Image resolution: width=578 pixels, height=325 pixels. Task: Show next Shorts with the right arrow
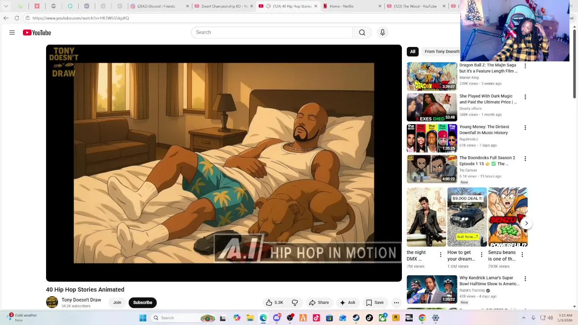[x=526, y=223]
